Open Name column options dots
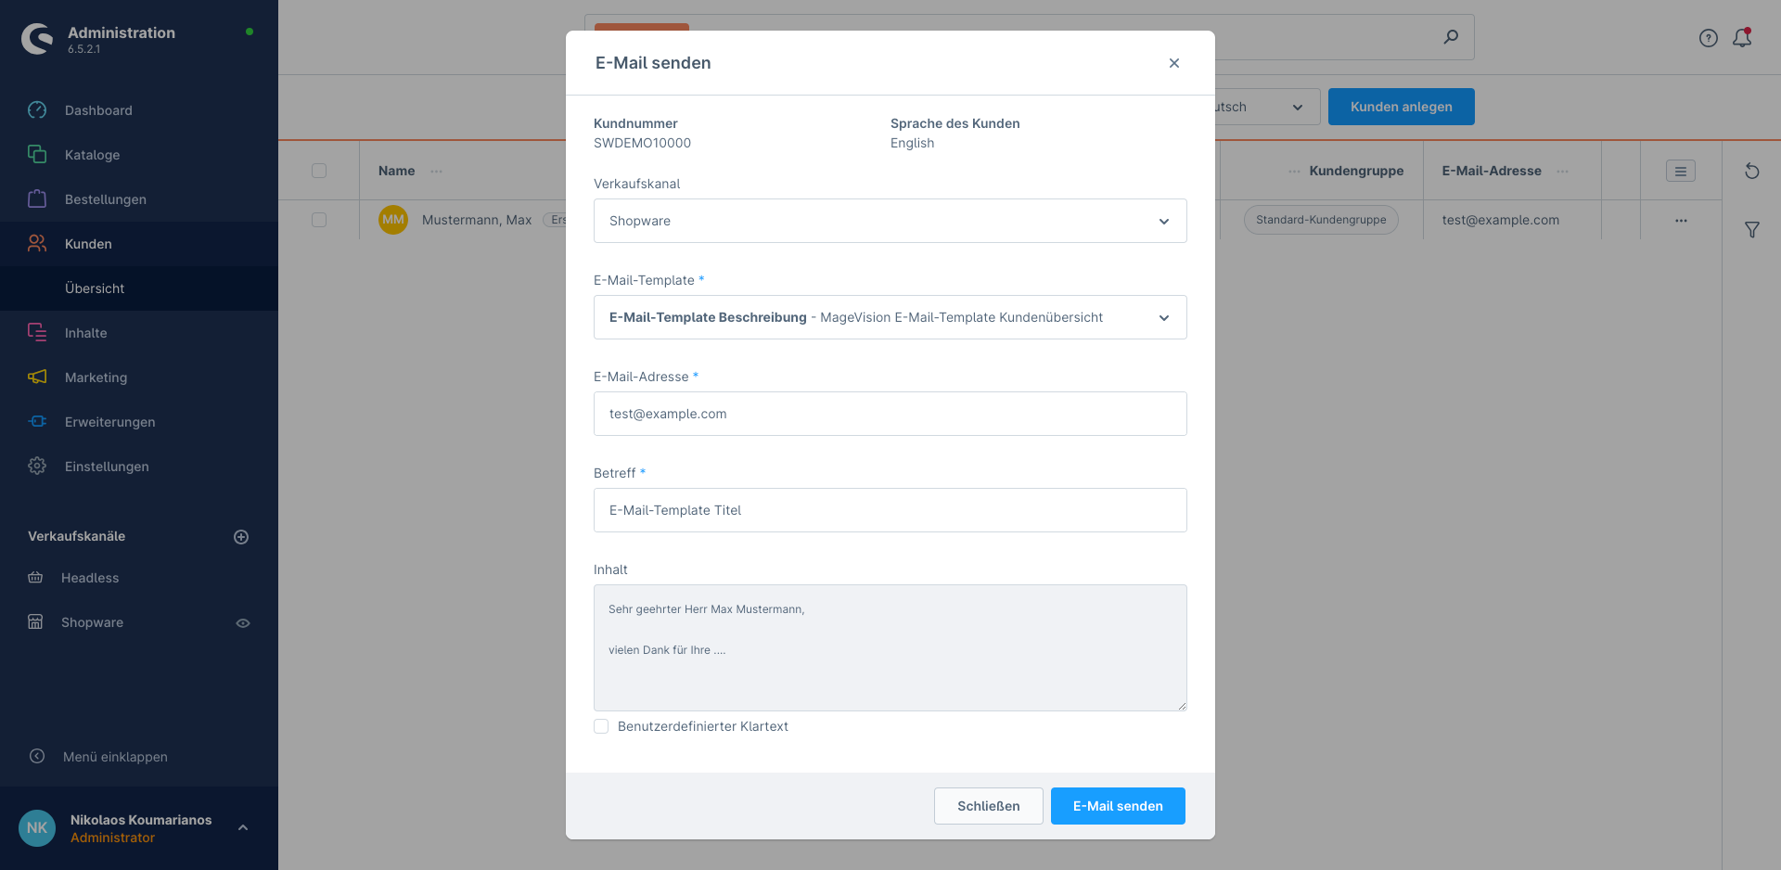The image size is (1781, 870). 436,172
